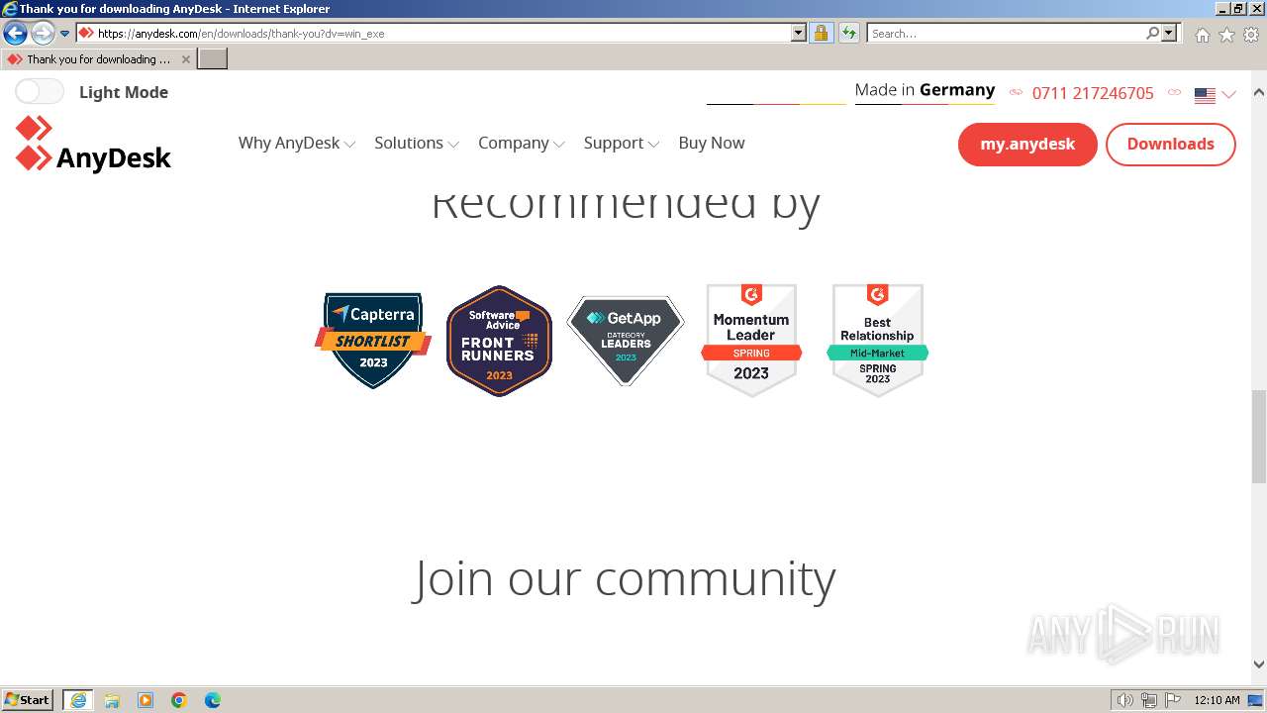1267x713 pixels.
Task: Click the Action Center flag icon
Action: (1173, 700)
